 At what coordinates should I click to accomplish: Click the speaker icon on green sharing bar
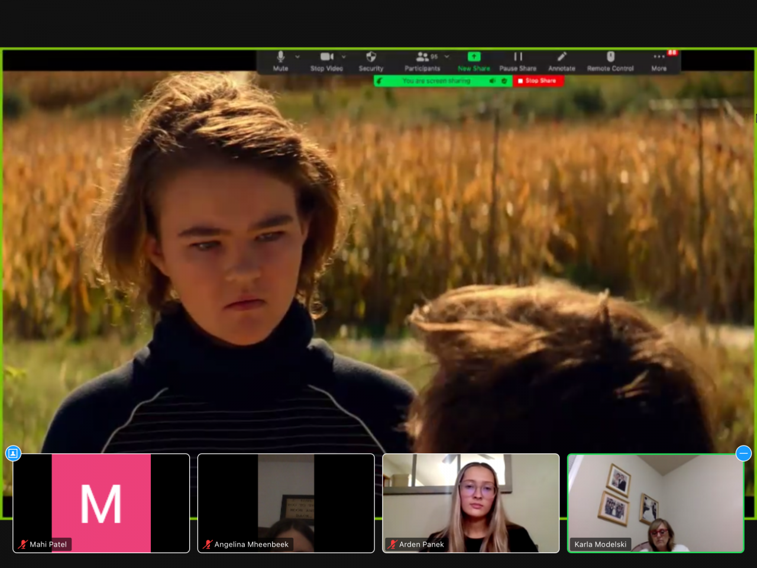coord(492,80)
